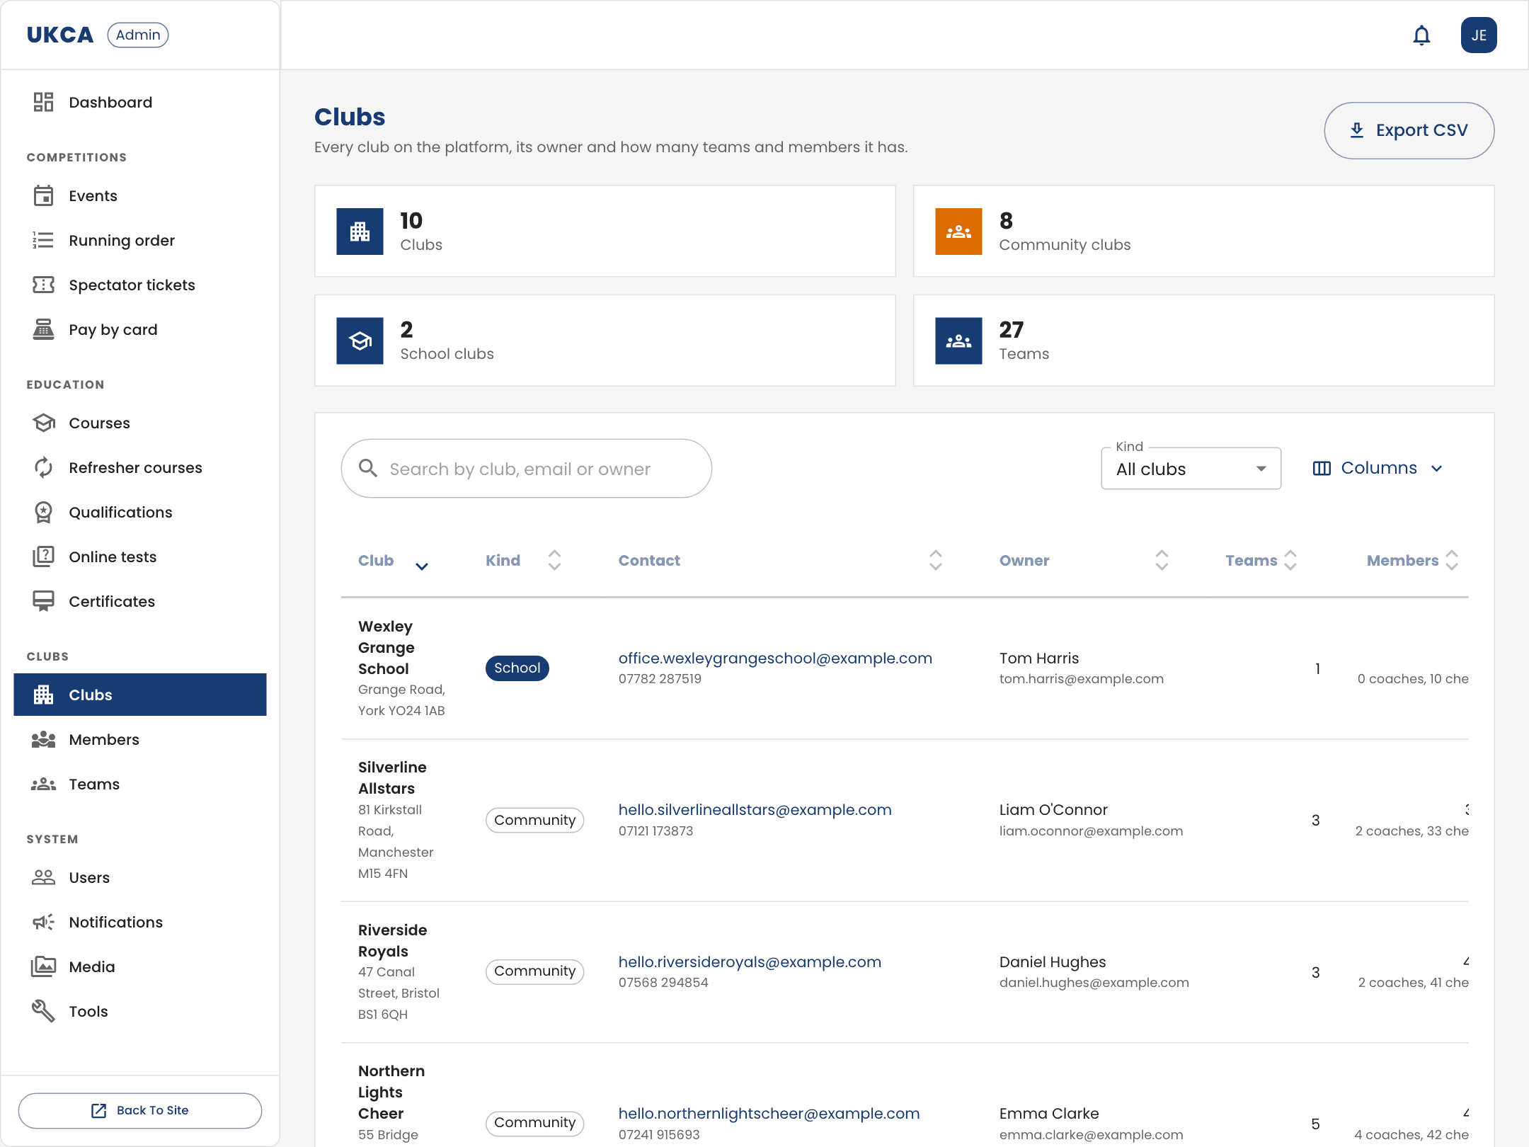
Task: Export the clubs list as CSV
Action: tap(1409, 130)
